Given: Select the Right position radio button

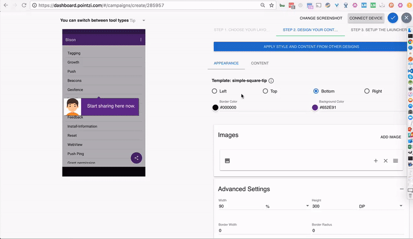Looking at the screenshot, I should click(367, 91).
